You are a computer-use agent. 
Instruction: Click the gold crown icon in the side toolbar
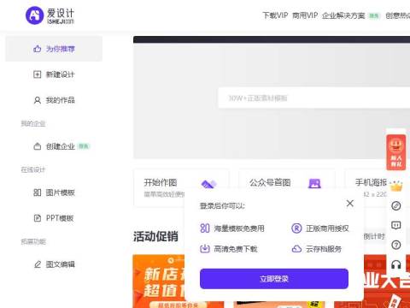coord(396,187)
